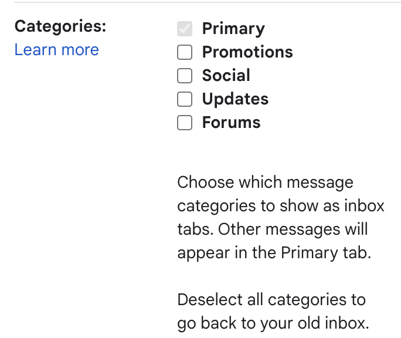Open the Learn more link

point(57,50)
